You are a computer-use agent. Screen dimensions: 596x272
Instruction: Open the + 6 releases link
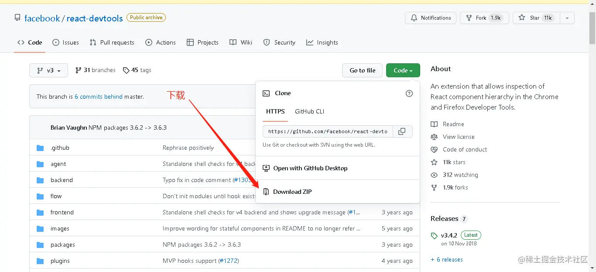[447, 260]
